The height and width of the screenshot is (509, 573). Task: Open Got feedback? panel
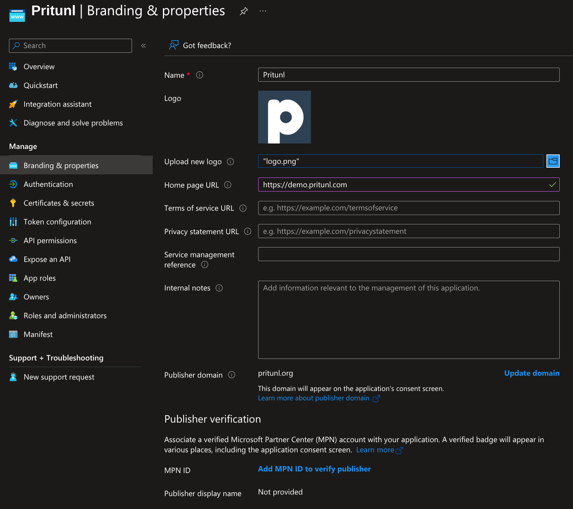[200, 46]
